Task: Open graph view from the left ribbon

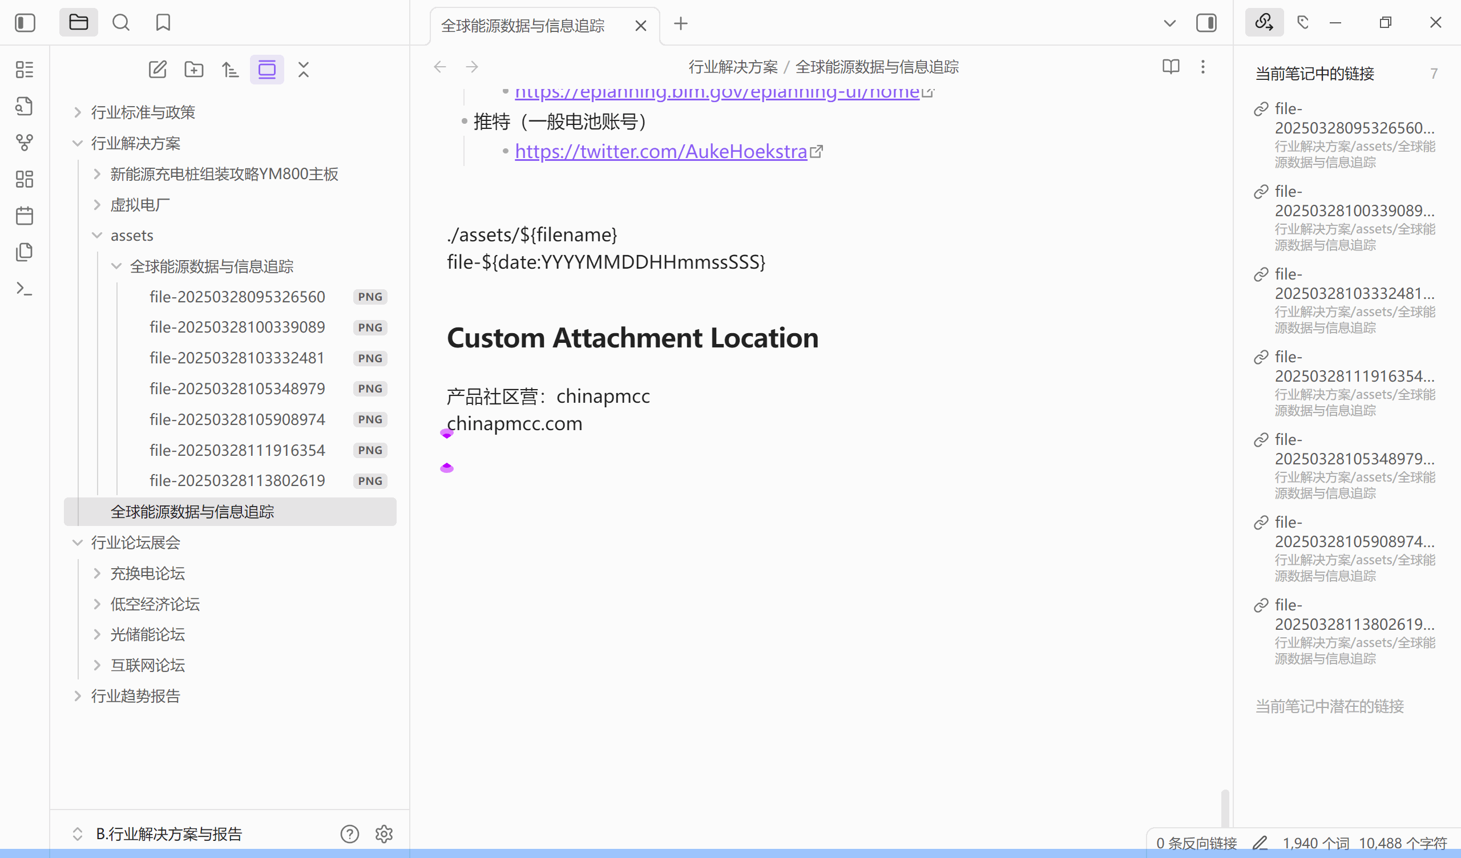Action: (x=25, y=142)
